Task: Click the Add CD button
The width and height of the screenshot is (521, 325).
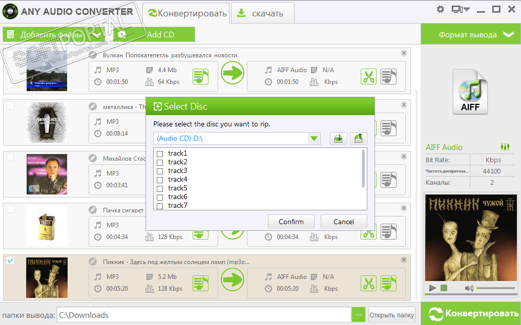Action: click(x=154, y=34)
